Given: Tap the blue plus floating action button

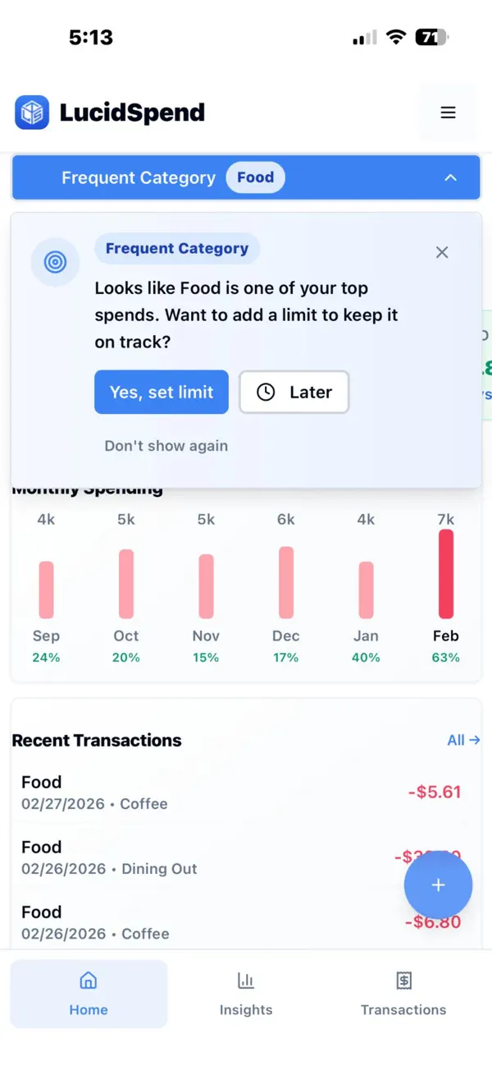Looking at the screenshot, I should pos(438,885).
